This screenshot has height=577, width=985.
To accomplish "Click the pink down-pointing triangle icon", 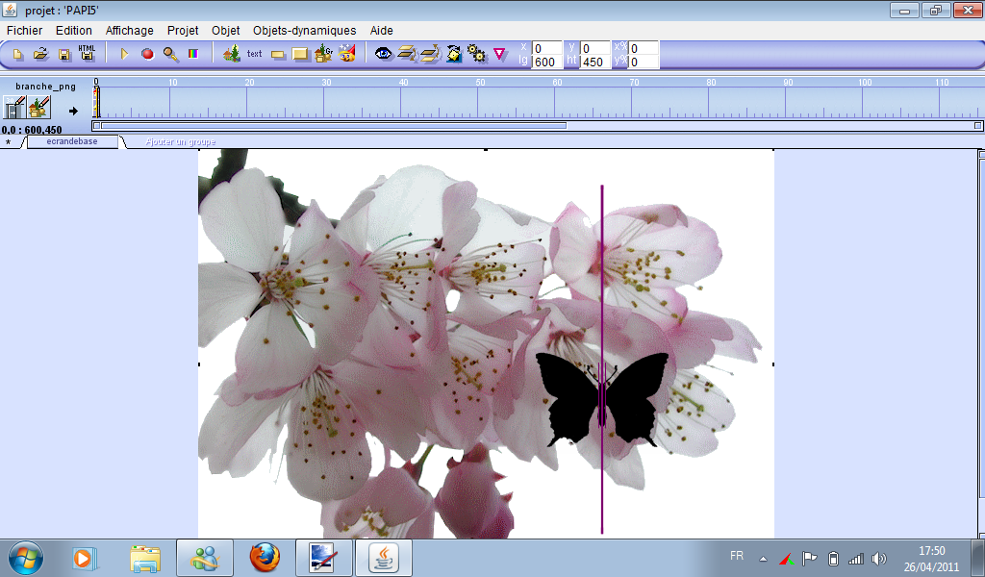I will (x=499, y=54).
